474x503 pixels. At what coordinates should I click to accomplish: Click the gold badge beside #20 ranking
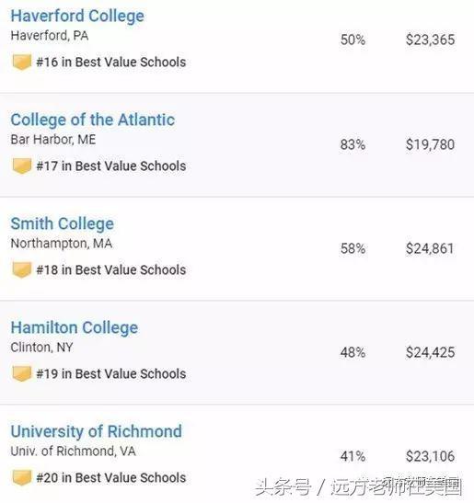[22, 477]
